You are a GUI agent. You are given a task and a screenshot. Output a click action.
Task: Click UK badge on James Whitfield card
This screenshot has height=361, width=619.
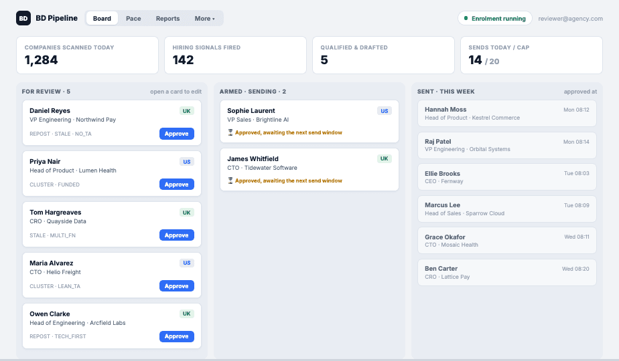(384, 158)
